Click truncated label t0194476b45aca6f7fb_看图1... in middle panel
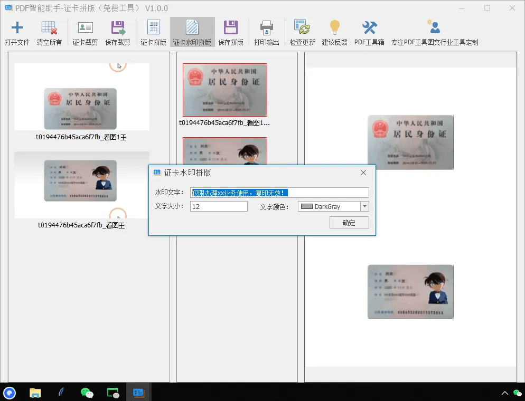The width and height of the screenshot is (525, 401). point(224,123)
